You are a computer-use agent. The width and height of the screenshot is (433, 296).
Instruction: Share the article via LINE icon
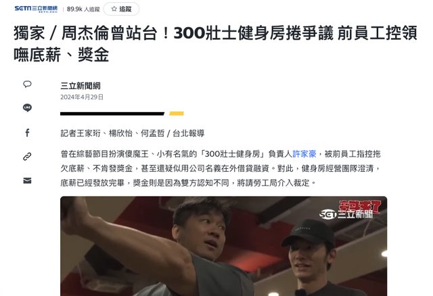[x=27, y=107]
